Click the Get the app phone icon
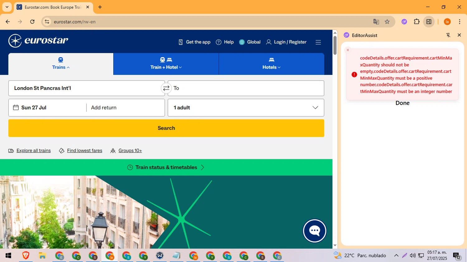Image resolution: width=467 pixels, height=262 pixels. point(181,42)
